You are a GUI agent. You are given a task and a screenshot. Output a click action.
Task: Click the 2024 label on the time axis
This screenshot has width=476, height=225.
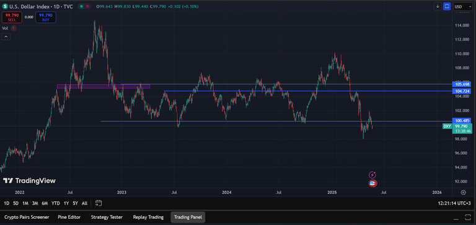(226, 192)
